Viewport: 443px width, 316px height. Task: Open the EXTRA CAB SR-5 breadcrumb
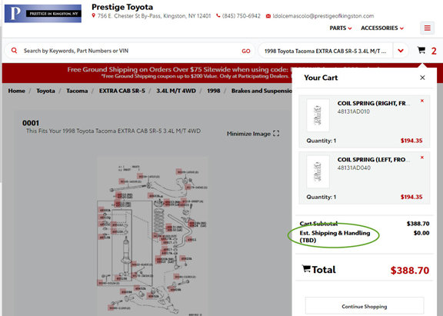(x=122, y=91)
